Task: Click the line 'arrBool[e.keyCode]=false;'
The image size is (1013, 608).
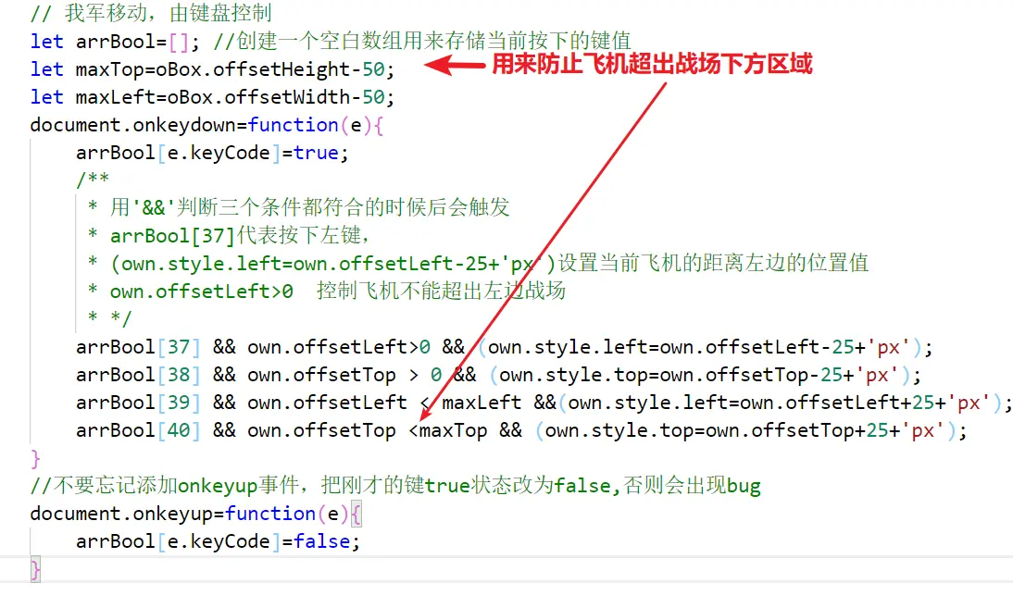Action: [x=218, y=541]
